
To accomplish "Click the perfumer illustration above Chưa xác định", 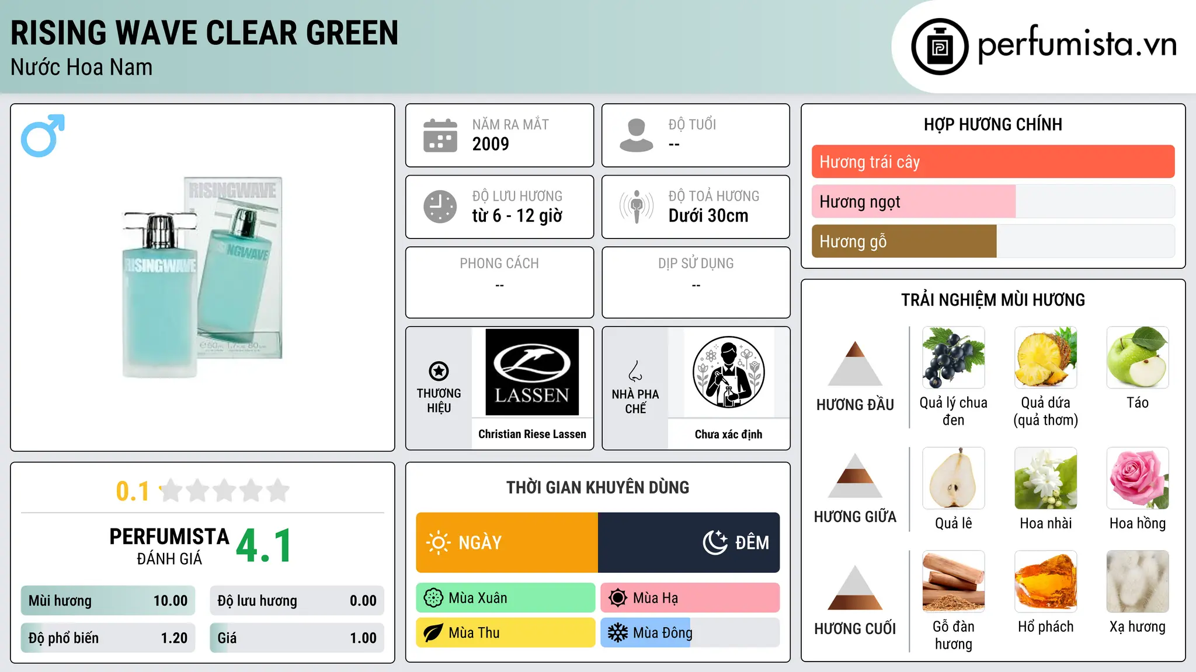I will (x=728, y=372).
